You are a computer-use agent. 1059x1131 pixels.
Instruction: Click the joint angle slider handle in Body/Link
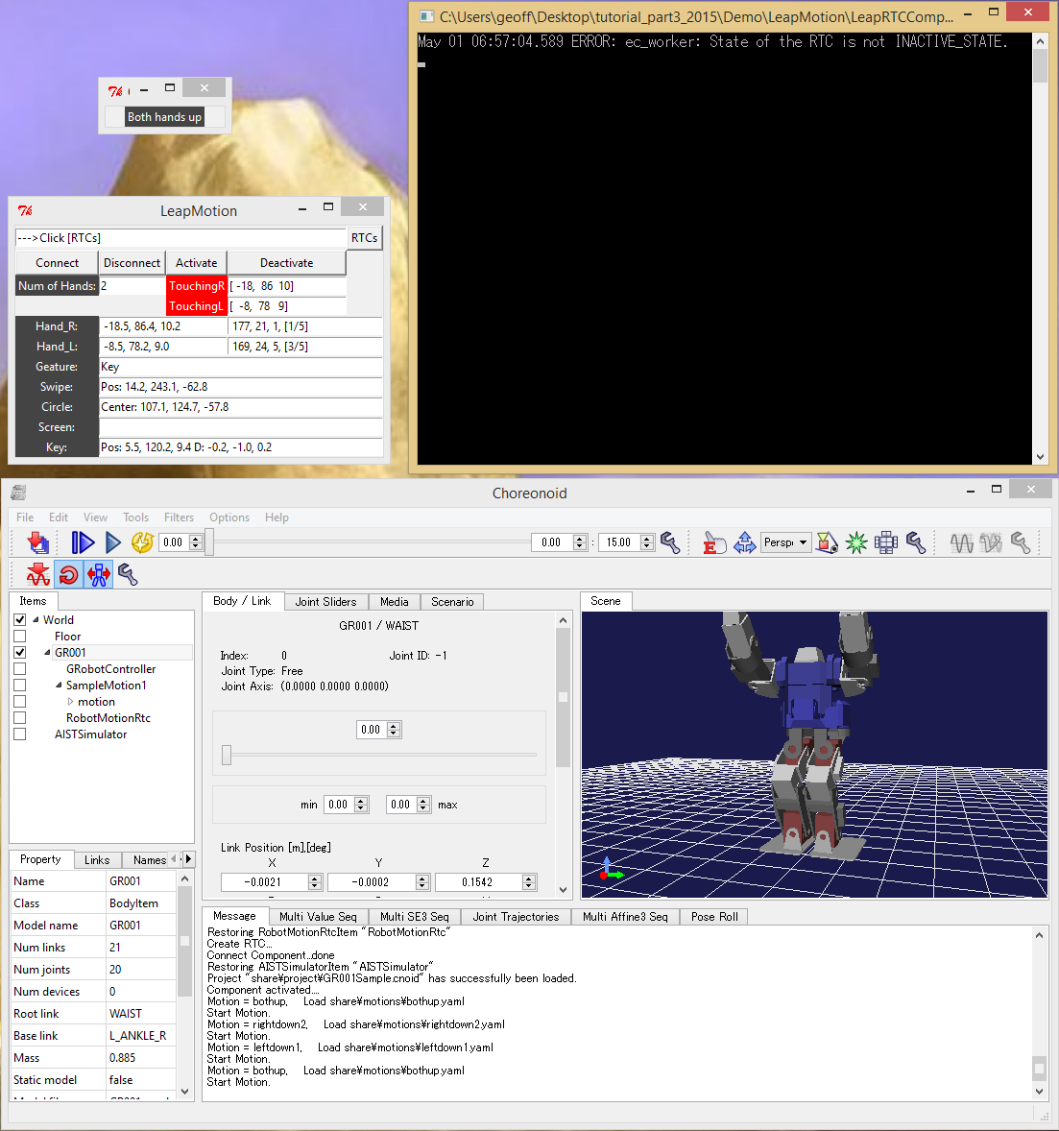click(227, 756)
